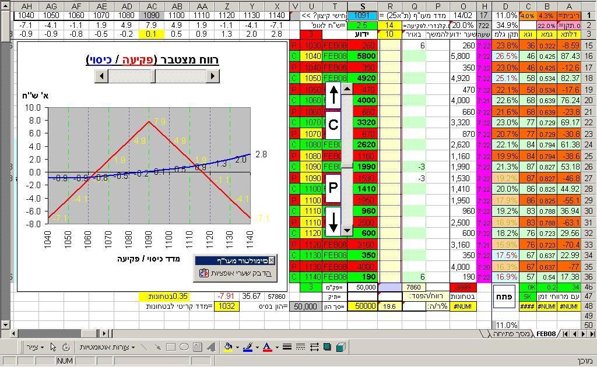Click the chart slider's left arrow
Image resolution: width=597 pixels, height=367 pixels.
pyautogui.click(x=101, y=76)
